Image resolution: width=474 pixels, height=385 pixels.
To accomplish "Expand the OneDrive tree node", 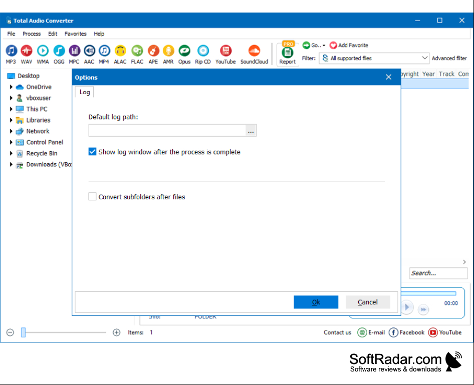I will [x=11, y=87].
